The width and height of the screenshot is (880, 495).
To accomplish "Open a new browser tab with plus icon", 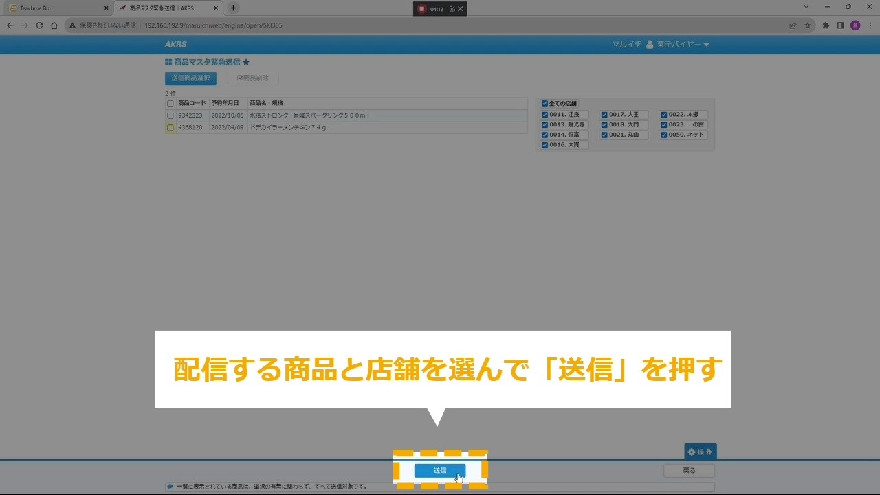I will coord(233,8).
